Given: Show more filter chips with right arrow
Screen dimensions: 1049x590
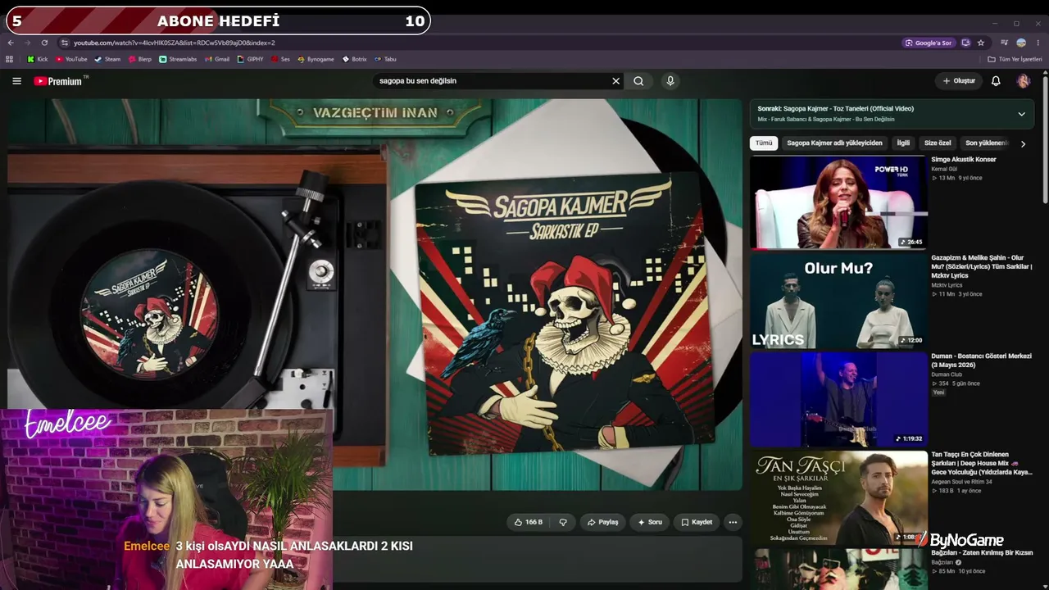Looking at the screenshot, I should click(x=1023, y=143).
